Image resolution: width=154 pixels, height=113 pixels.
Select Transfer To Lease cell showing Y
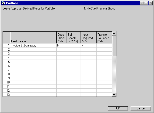pyautogui.click(x=104, y=45)
